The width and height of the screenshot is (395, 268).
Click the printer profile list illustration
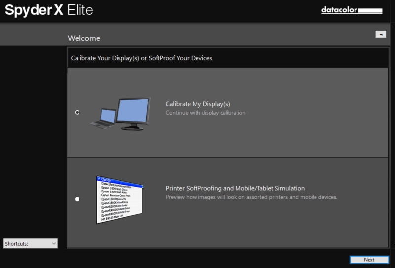(x=119, y=200)
